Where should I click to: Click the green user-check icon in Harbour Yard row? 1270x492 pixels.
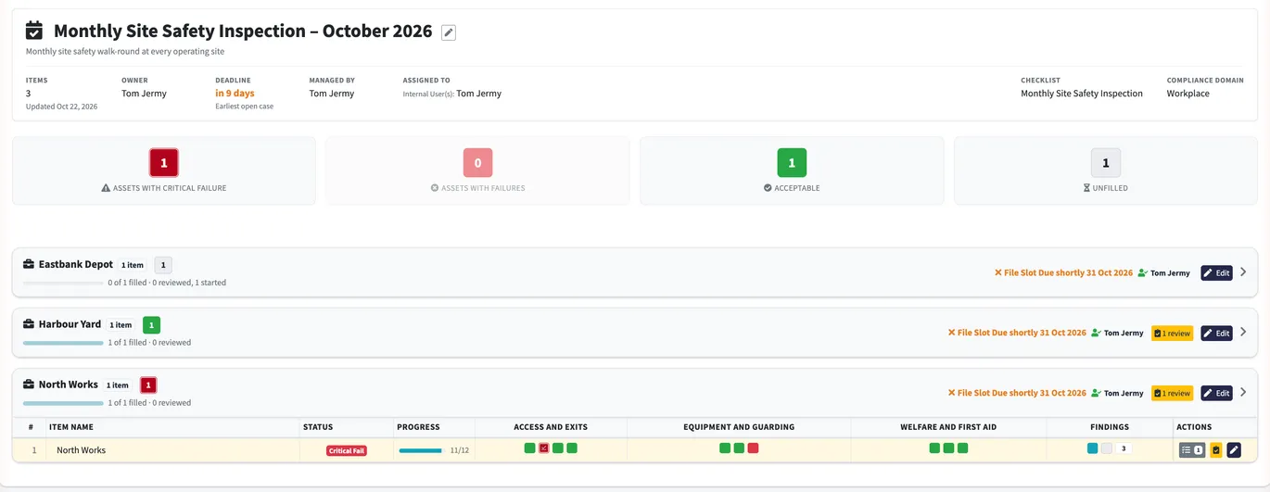point(1096,333)
